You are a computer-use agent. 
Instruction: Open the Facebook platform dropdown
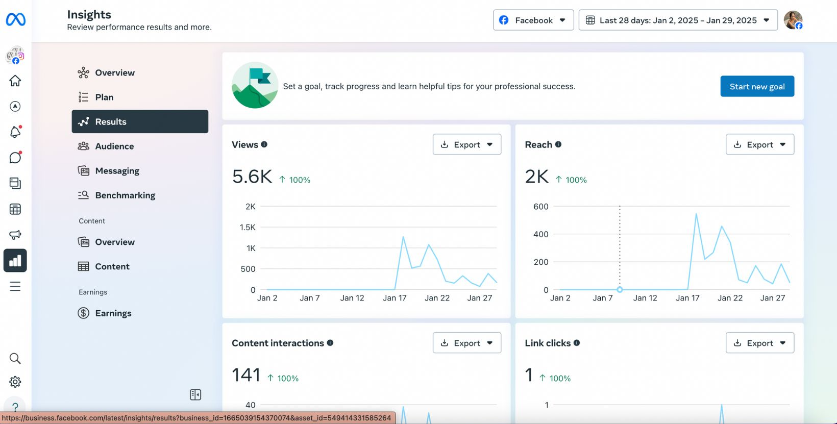click(x=533, y=20)
